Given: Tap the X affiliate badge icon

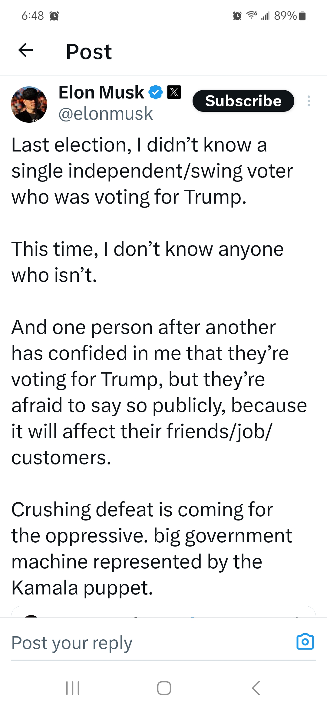Looking at the screenshot, I should (174, 92).
